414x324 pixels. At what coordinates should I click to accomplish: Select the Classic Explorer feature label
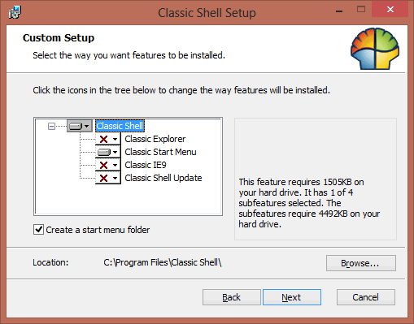[x=155, y=139]
